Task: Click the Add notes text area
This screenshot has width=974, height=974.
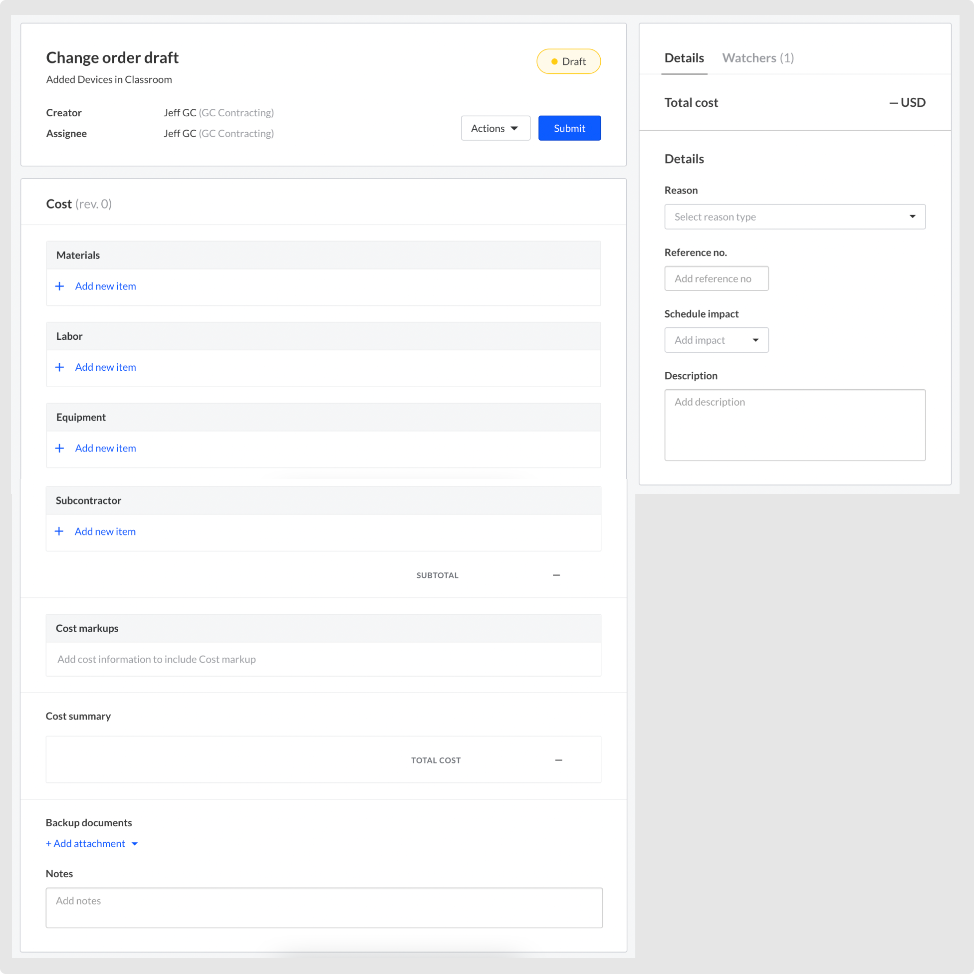Action: (x=324, y=908)
